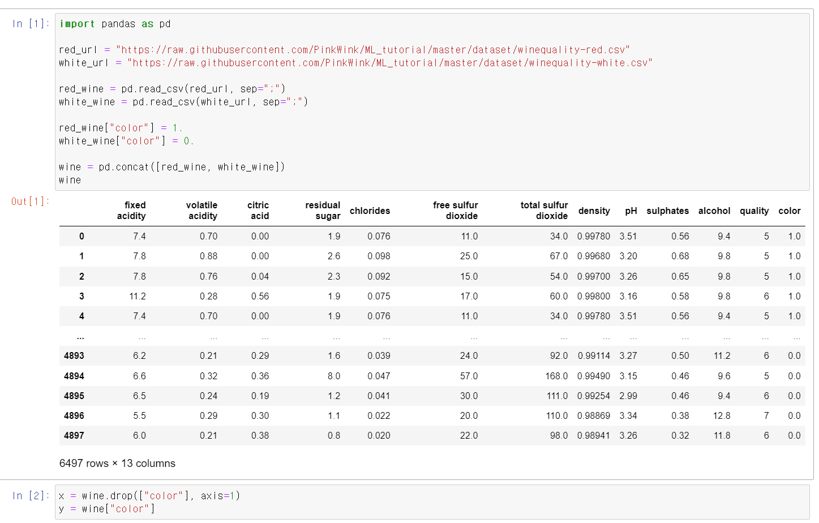Click the 'pH' column header

631,211
